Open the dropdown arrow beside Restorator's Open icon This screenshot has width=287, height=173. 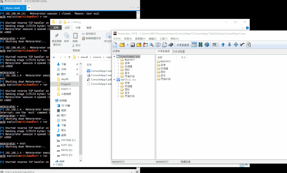pos(128,45)
